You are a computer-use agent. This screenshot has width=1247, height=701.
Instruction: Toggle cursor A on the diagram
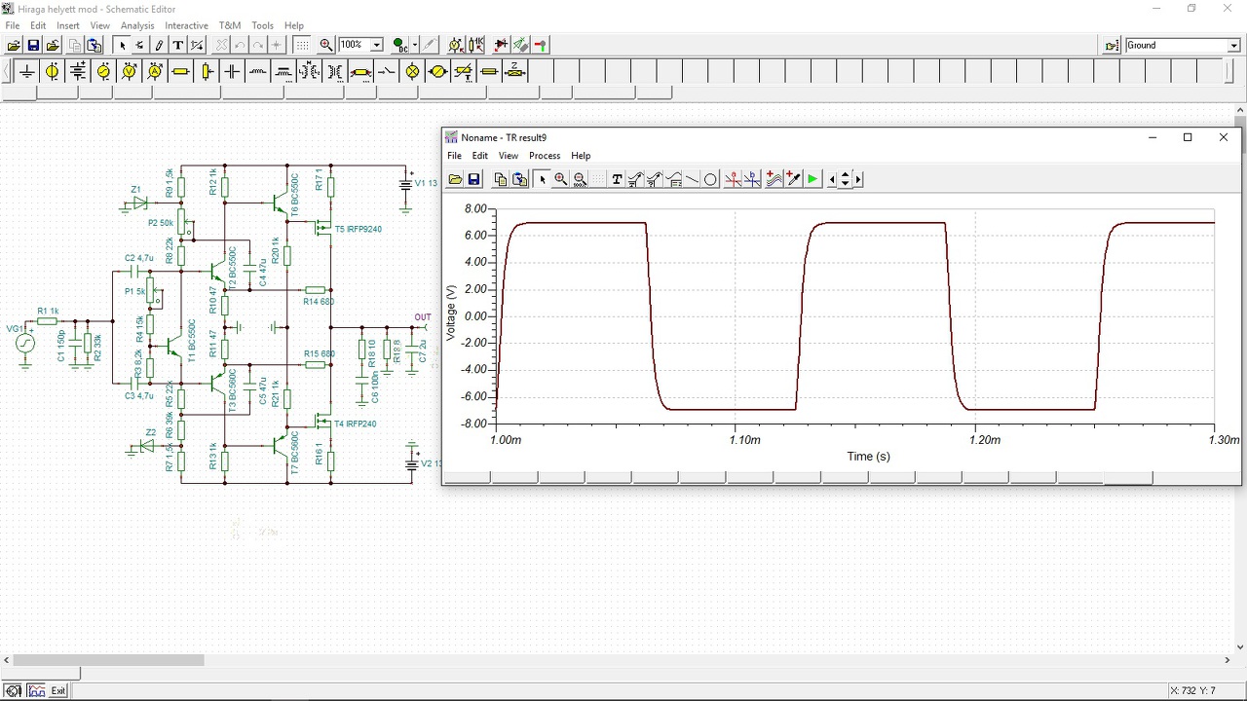733,179
